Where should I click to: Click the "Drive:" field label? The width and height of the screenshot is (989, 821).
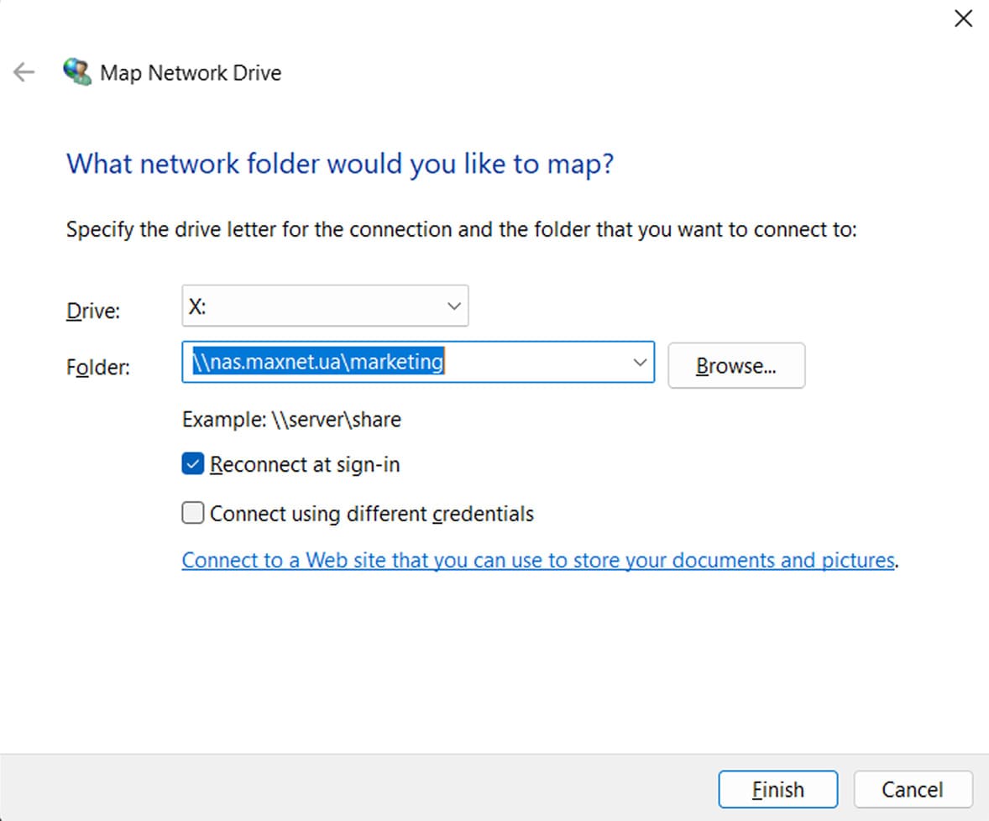click(x=93, y=311)
